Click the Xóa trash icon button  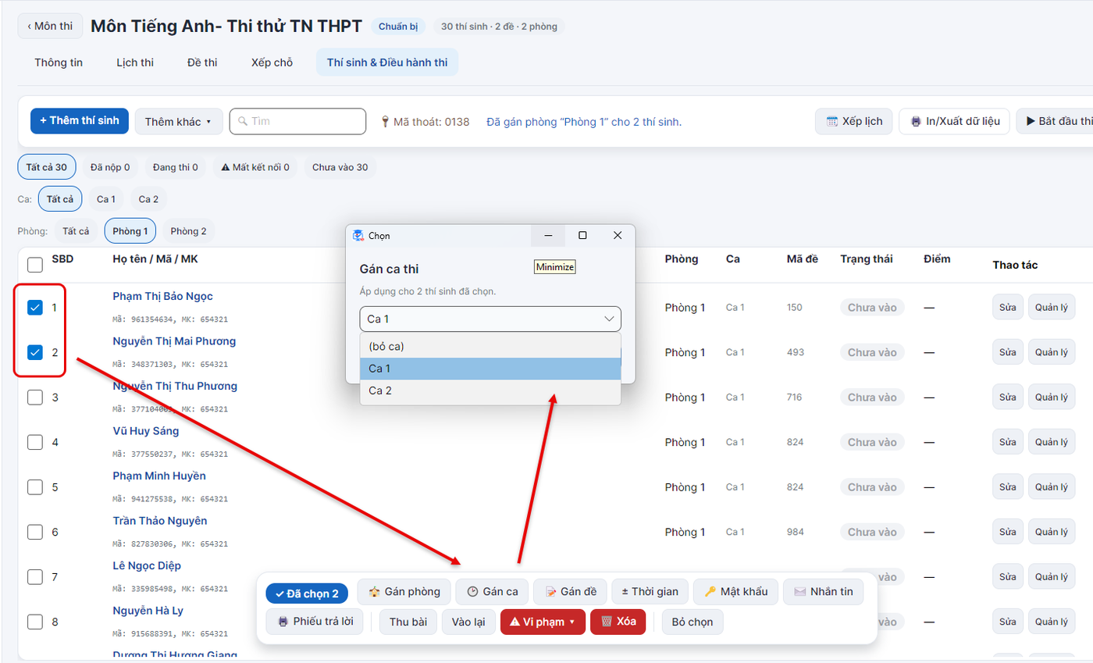click(x=618, y=622)
